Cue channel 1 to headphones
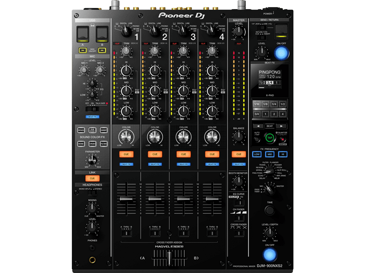The image size is (365, 273). pos(126,154)
